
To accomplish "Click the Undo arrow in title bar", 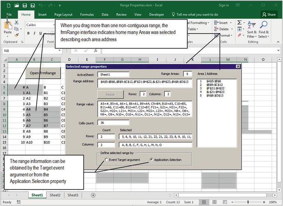I will (x=41, y=5).
